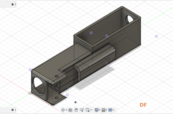Open the Orbit type dropdown arrow
The height and width of the screenshot is (114, 173).
click(67, 110)
